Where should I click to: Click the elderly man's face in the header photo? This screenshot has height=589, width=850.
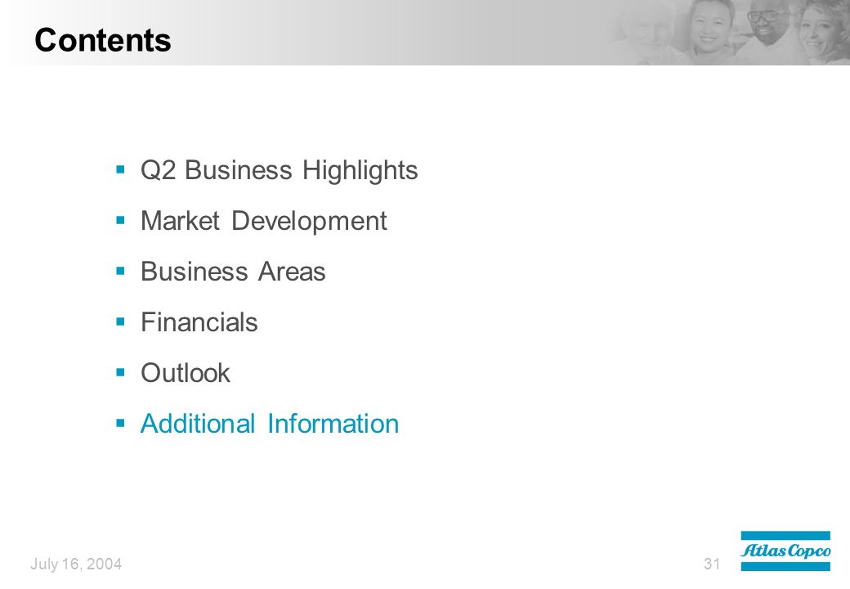click(x=651, y=33)
